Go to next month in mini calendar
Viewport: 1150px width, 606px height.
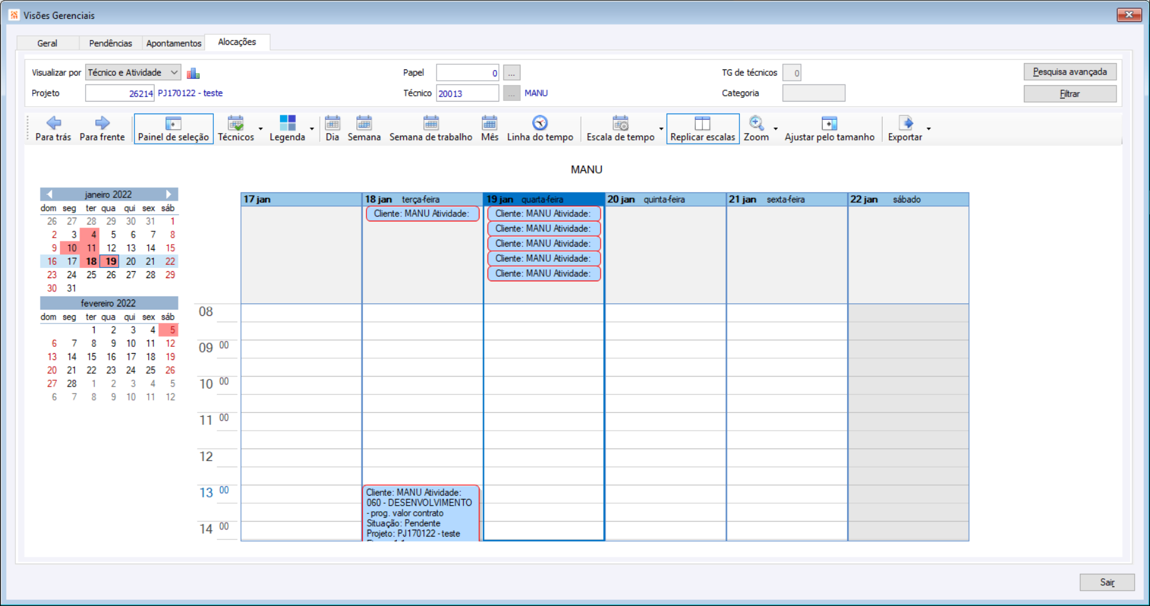[168, 194]
